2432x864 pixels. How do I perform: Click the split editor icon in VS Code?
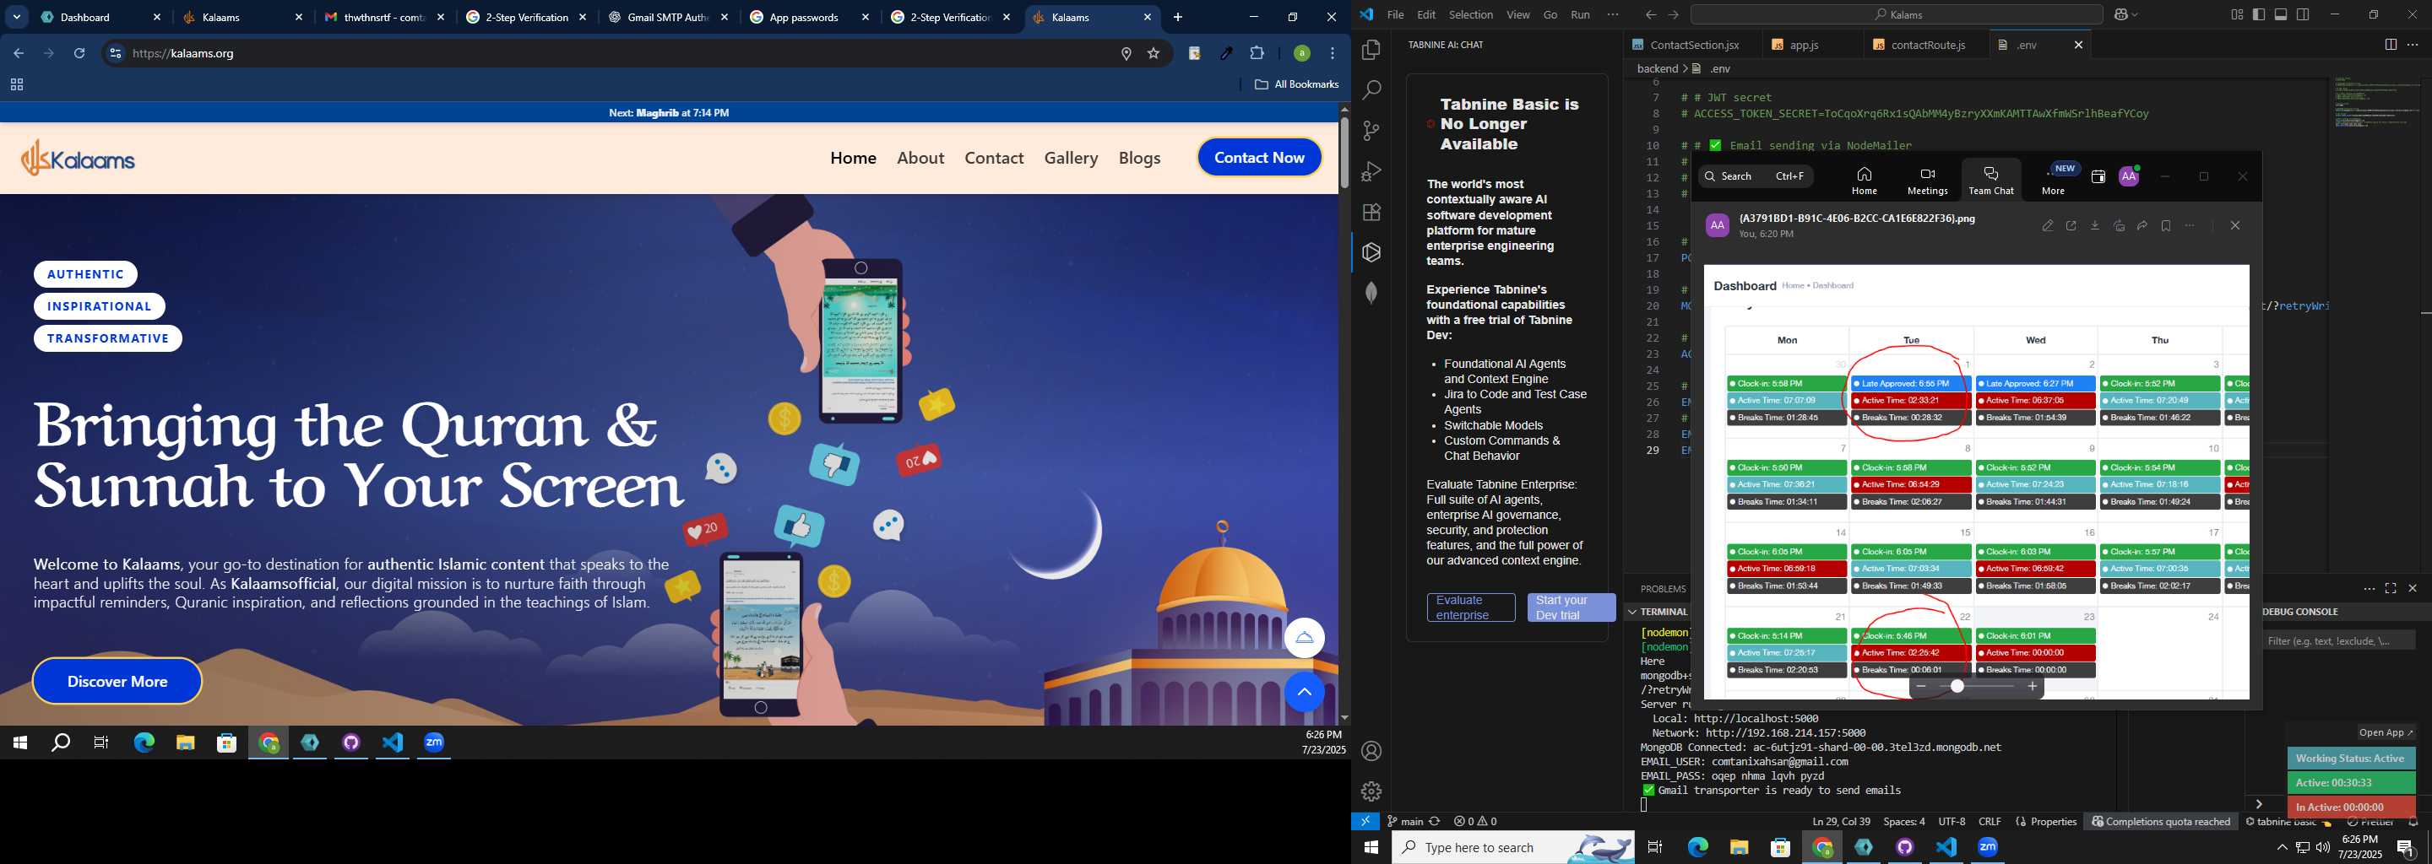[x=2391, y=45]
